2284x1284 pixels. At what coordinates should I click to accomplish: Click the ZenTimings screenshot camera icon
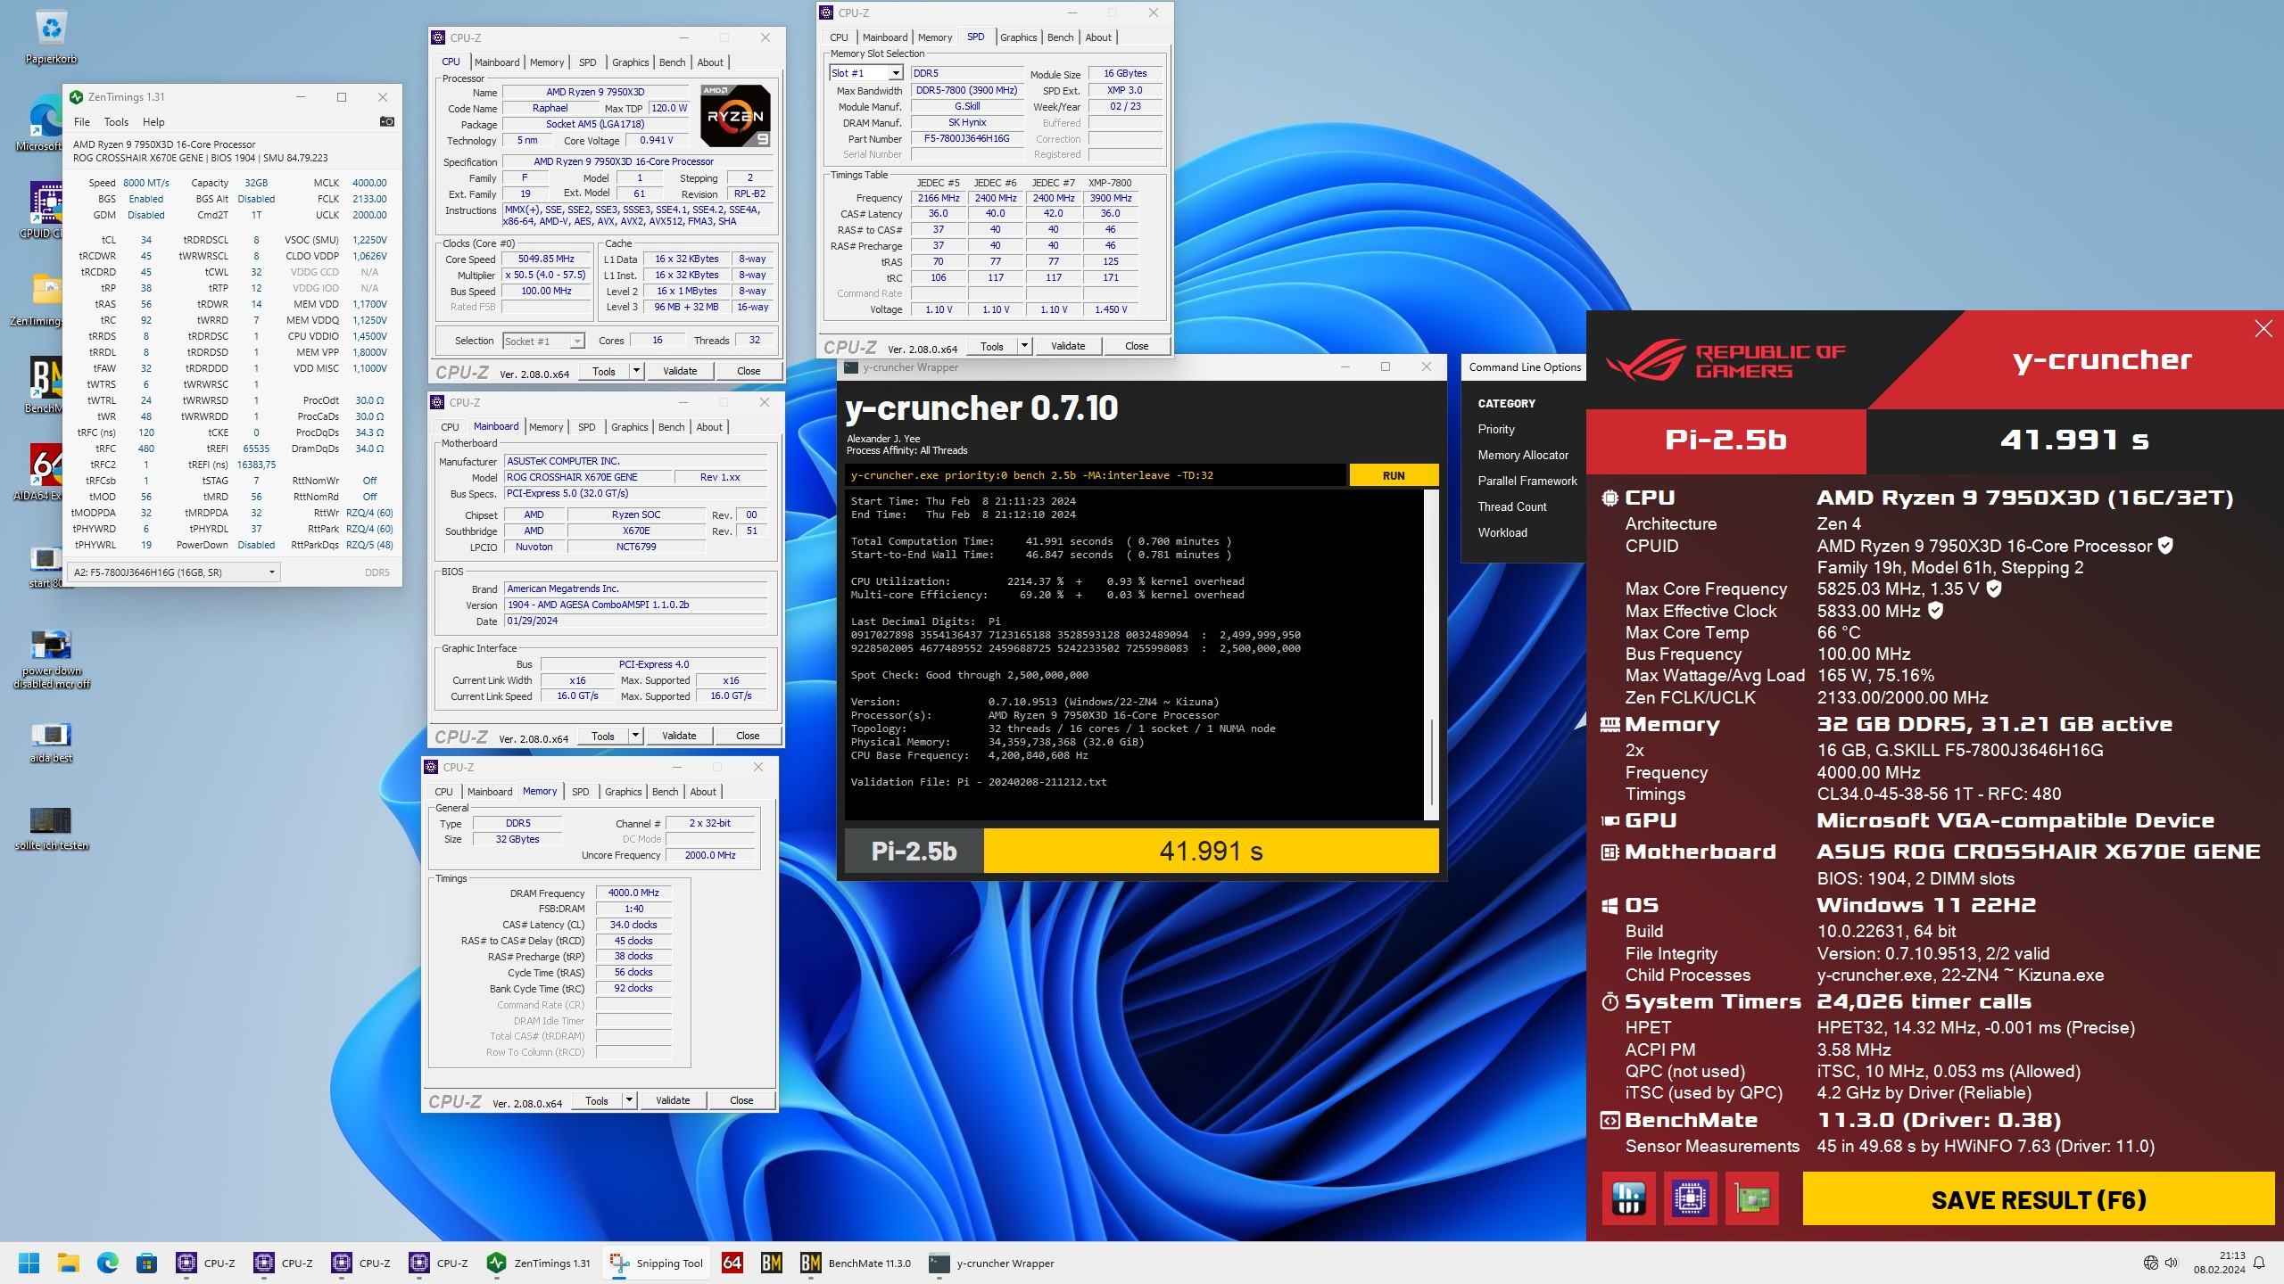click(x=386, y=121)
